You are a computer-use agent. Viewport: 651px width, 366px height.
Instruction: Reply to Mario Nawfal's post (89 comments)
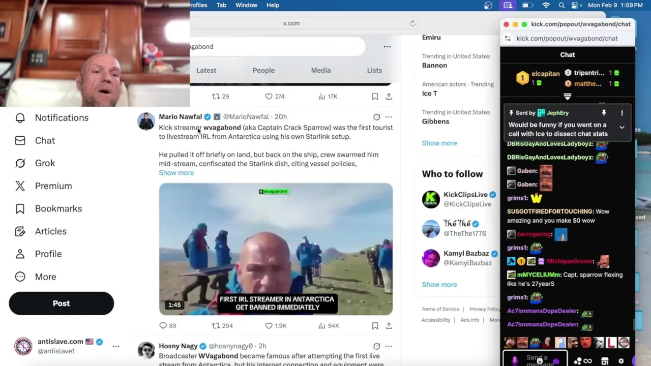[167, 326]
